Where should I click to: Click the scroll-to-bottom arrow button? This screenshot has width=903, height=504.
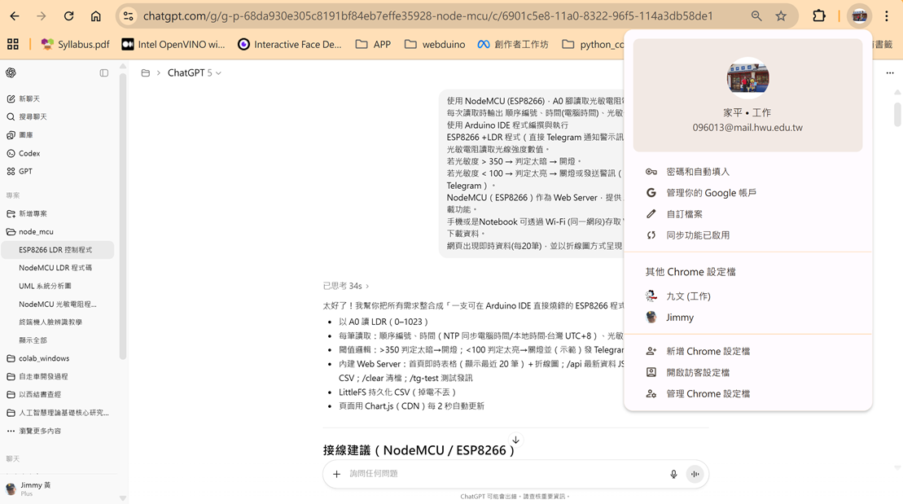515,440
